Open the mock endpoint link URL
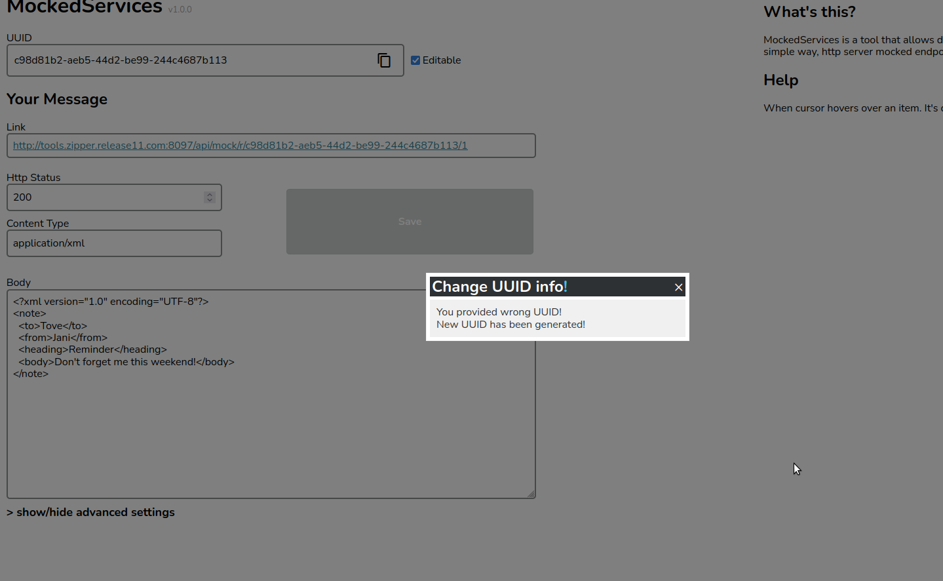This screenshot has height=581, width=943. coord(240,146)
